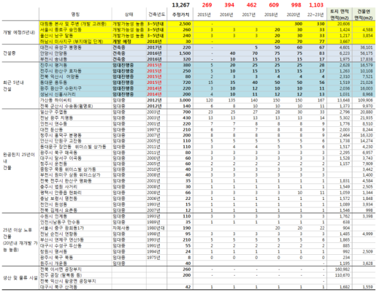
Task: Select the 대림동 본사 및 주변 row name
Action: 73,23
